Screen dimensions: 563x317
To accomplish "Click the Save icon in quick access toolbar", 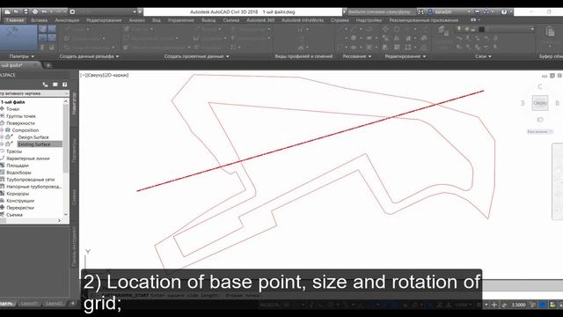I will pos(26,11).
